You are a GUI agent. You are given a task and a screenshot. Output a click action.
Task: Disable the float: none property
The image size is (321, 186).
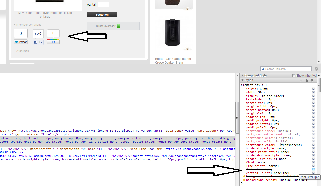click(x=313, y=162)
